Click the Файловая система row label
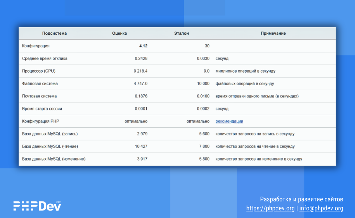 pyautogui.click(x=40, y=84)
